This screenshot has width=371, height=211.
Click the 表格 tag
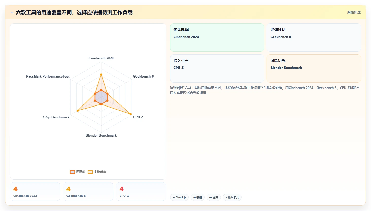click(x=197, y=197)
